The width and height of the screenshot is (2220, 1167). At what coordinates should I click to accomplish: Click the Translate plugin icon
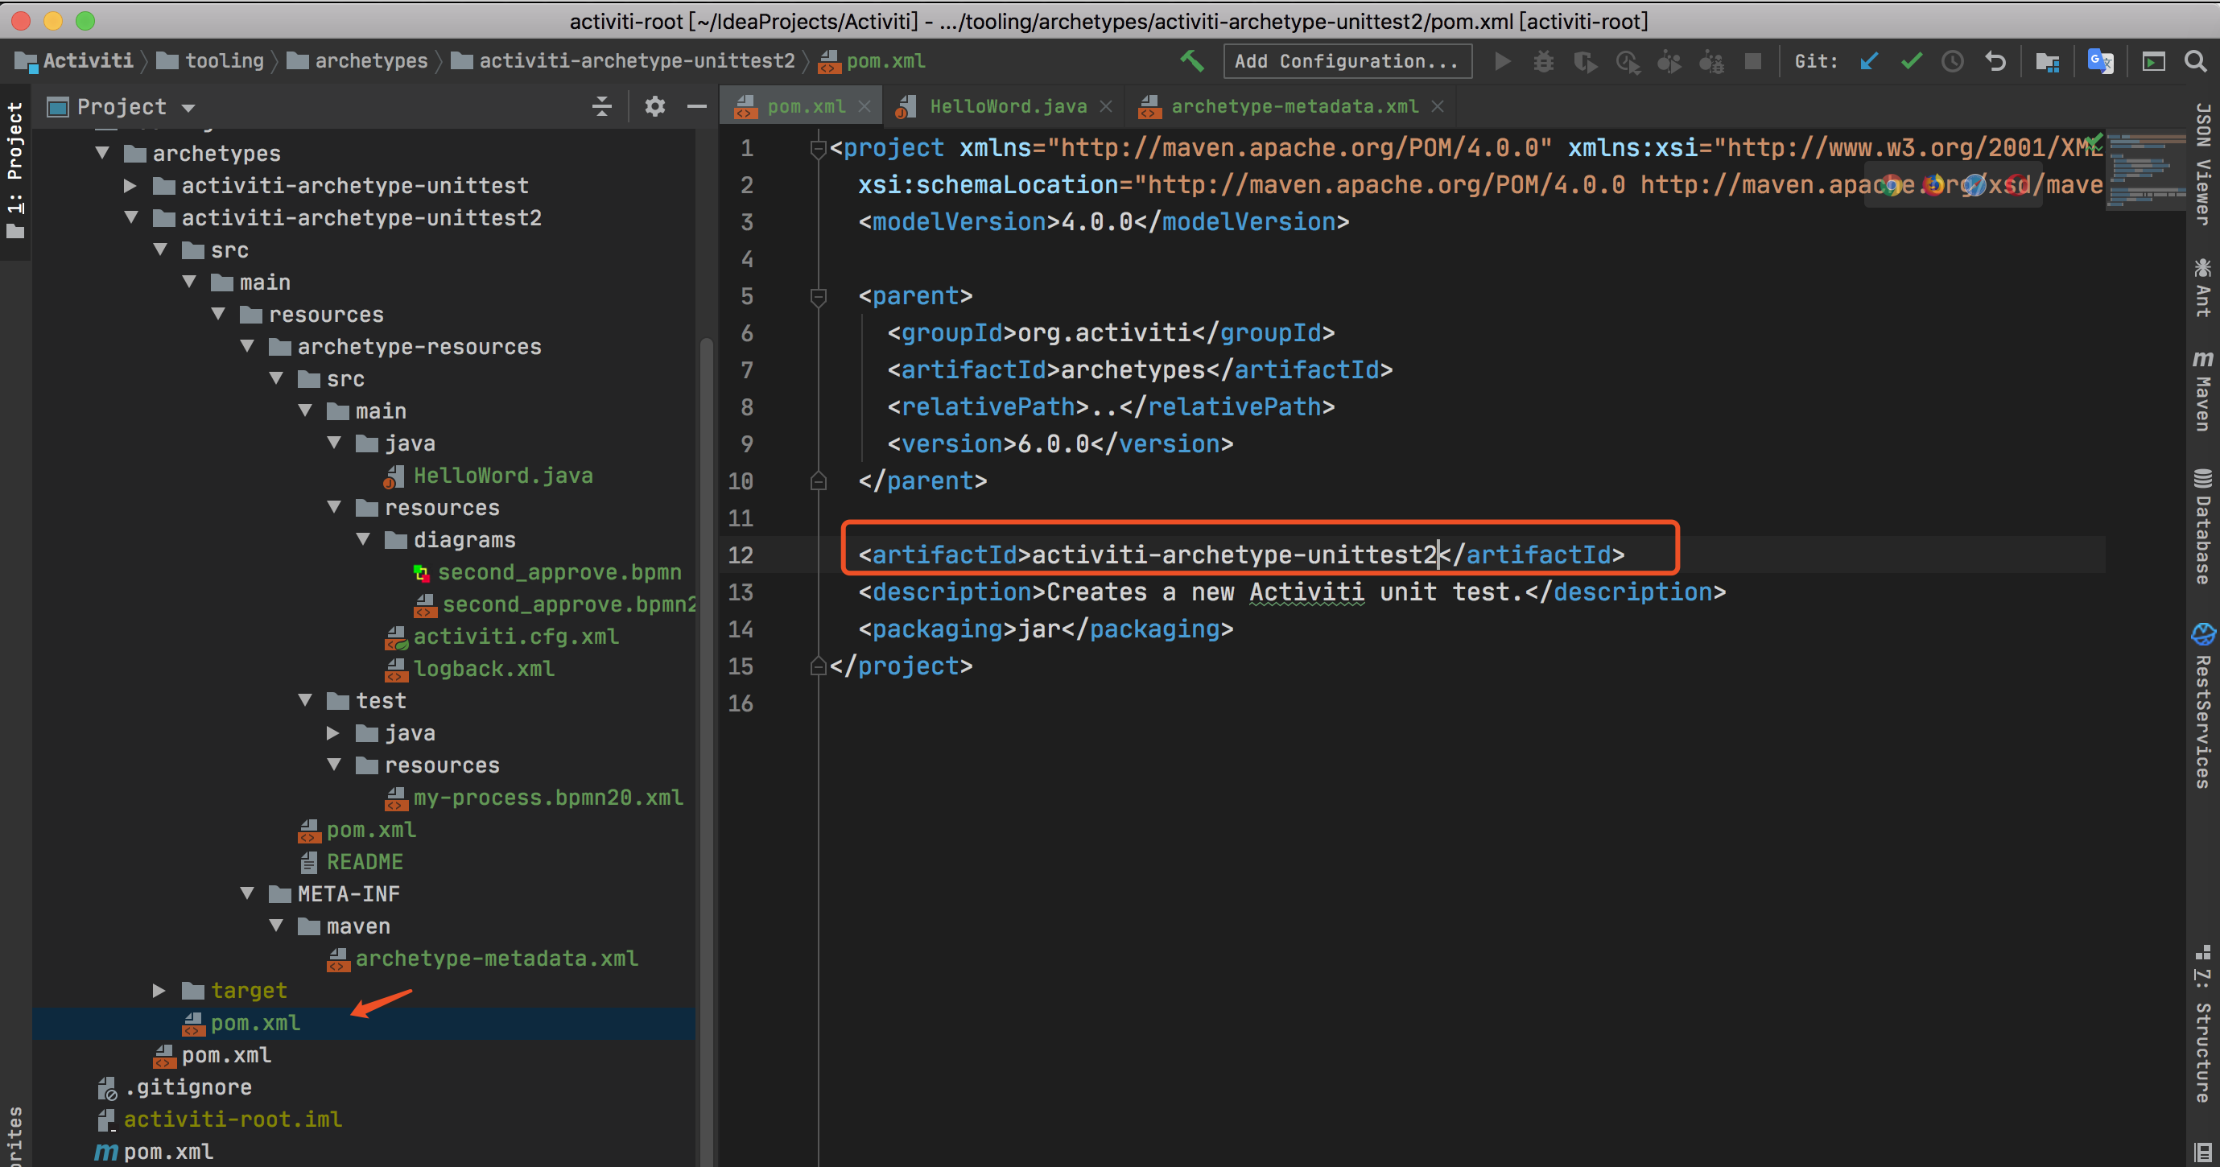click(2100, 61)
